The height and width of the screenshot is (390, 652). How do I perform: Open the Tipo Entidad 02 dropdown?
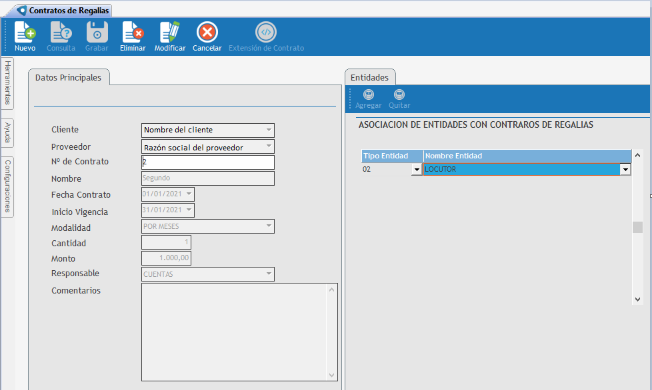(417, 170)
